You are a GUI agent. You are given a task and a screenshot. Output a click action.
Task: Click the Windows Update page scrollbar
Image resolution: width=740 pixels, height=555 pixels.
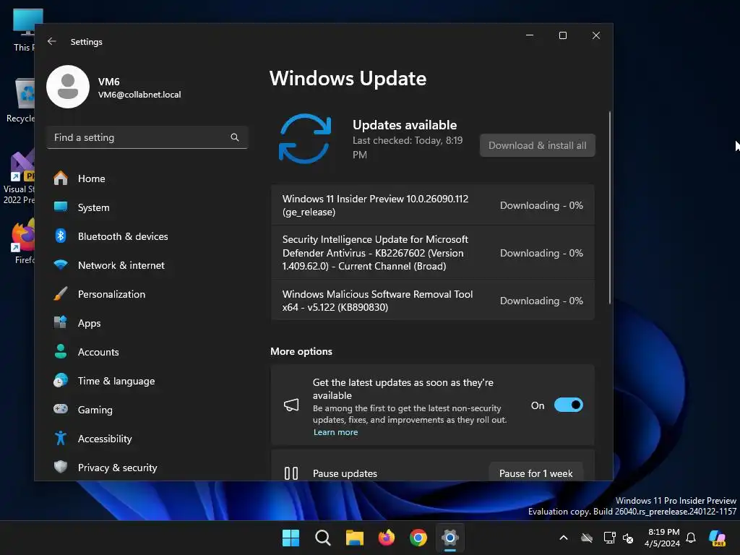click(610, 207)
